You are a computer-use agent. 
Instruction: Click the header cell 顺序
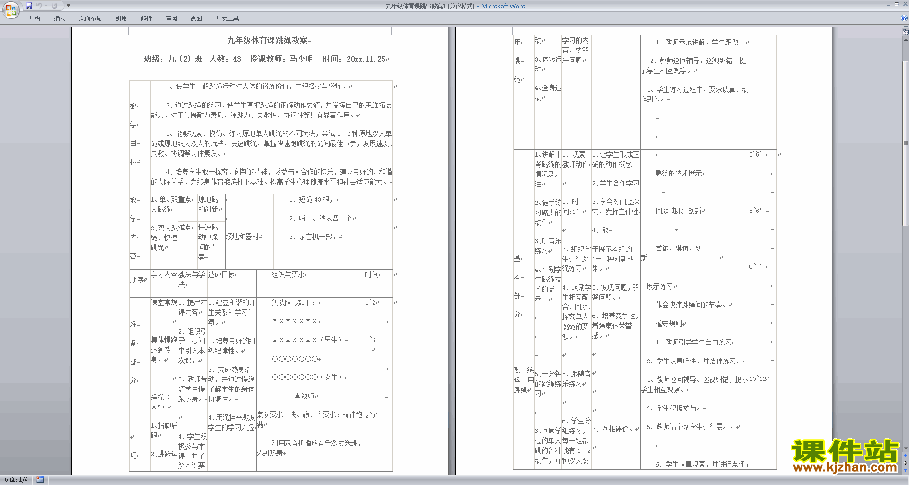[x=137, y=280]
